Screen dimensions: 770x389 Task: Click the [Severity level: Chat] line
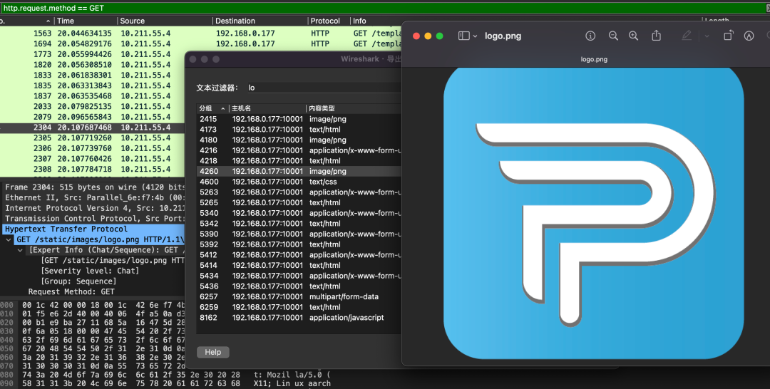pyautogui.click(x=90, y=271)
